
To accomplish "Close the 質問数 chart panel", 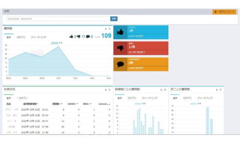I will pyautogui.click(x=109, y=29).
